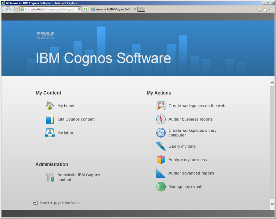Open the My Inbox link
The height and width of the screenshot is (219, 276).
coord(66,133)
